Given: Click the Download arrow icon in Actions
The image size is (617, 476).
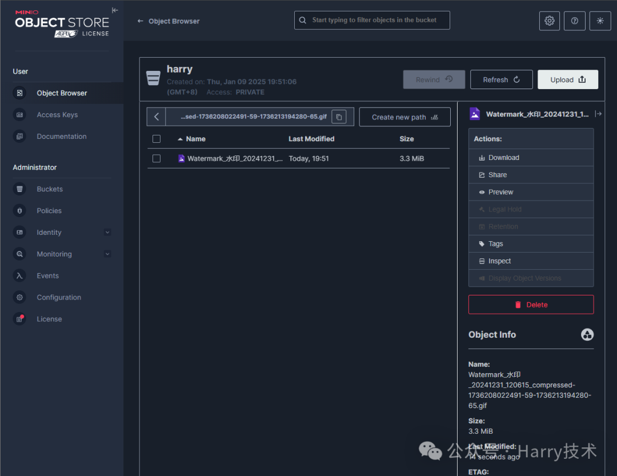Looking at the screenshot, I should pos(482,158).
